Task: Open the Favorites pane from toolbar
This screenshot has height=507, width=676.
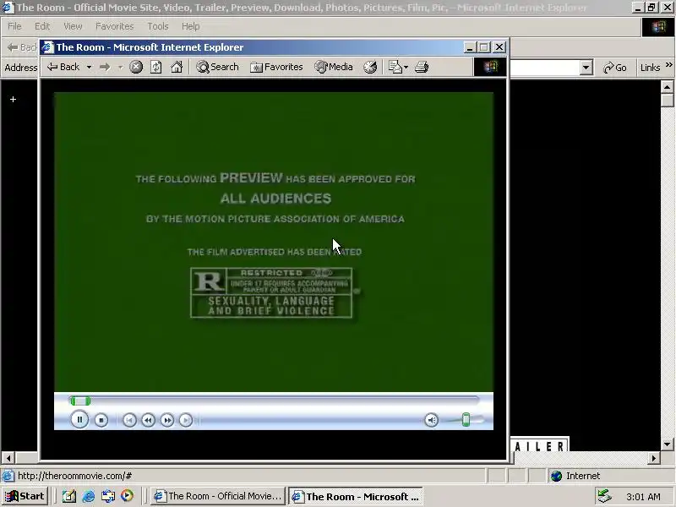Action: point(277,67)
